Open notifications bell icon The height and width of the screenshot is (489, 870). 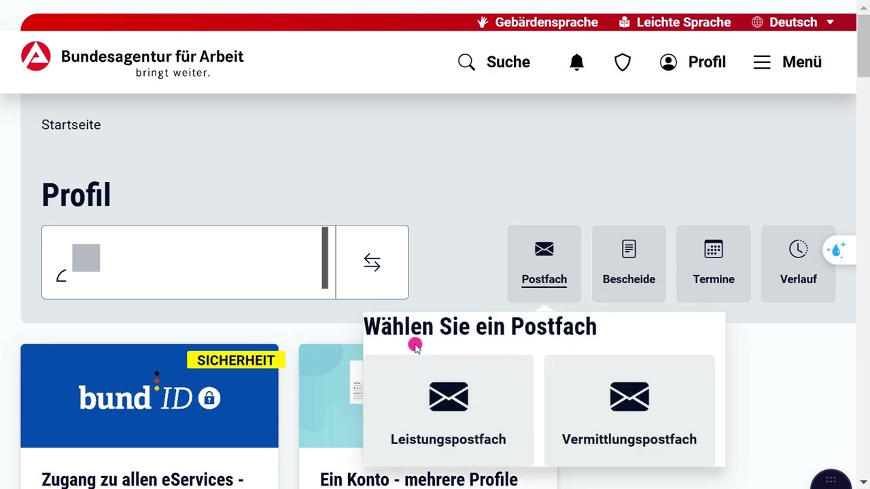(576, 62)
